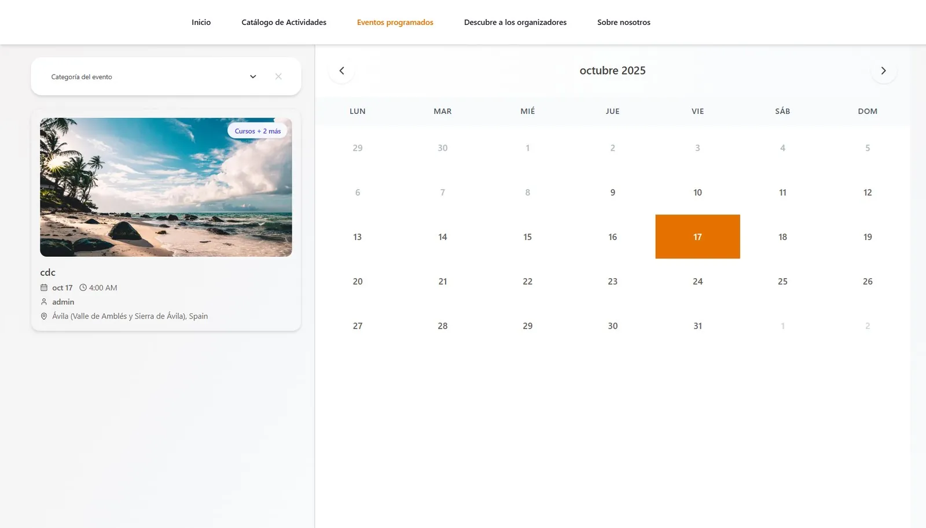Select October 24 in calendar

pyautogui.click(x=697, y=282)
